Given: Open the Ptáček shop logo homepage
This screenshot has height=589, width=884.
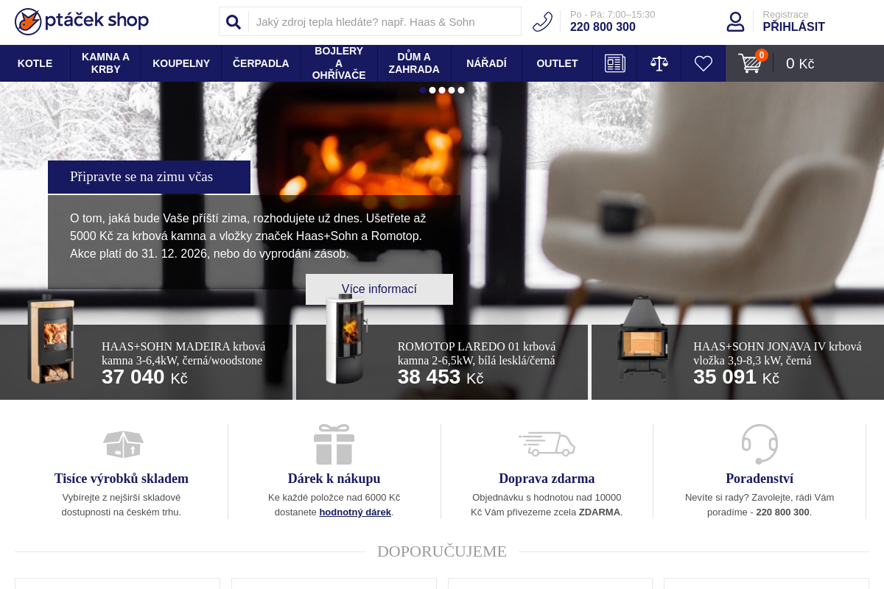Looking at the screenshot, I should pos(82,21).
